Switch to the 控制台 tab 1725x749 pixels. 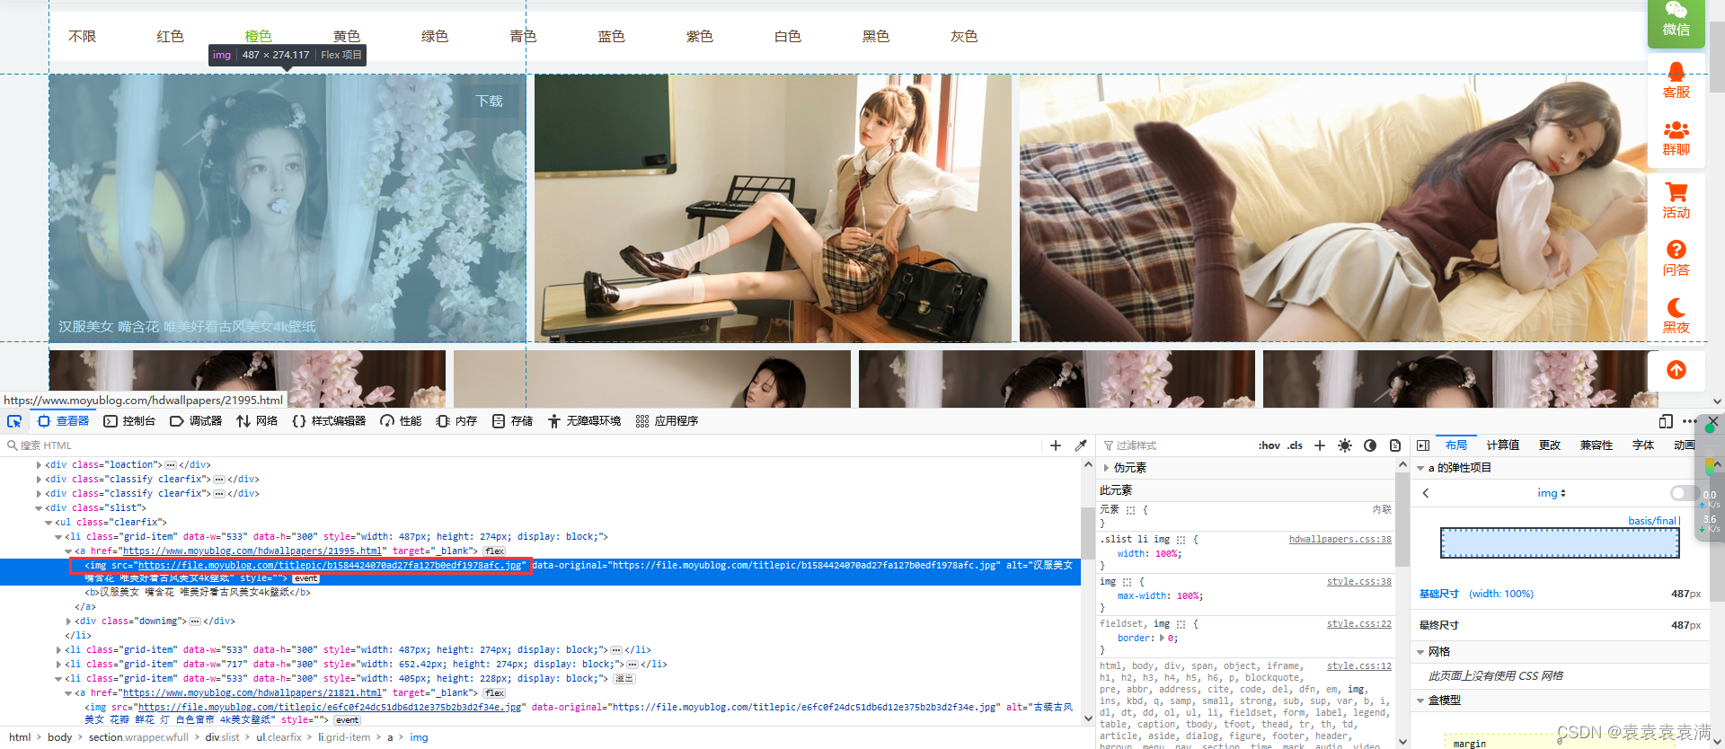[x=129, y=421]
